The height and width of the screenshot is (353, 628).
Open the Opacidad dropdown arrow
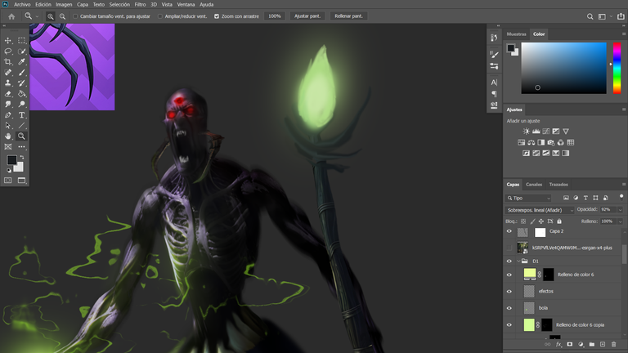click(621, 210)
